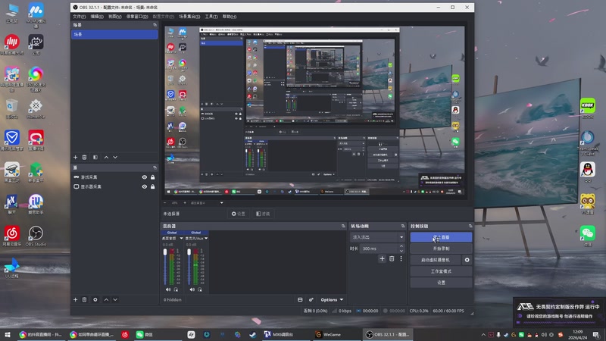The image size is (606, 341).
Task: Add a new source with the plus icon
Action: (75, 299)
